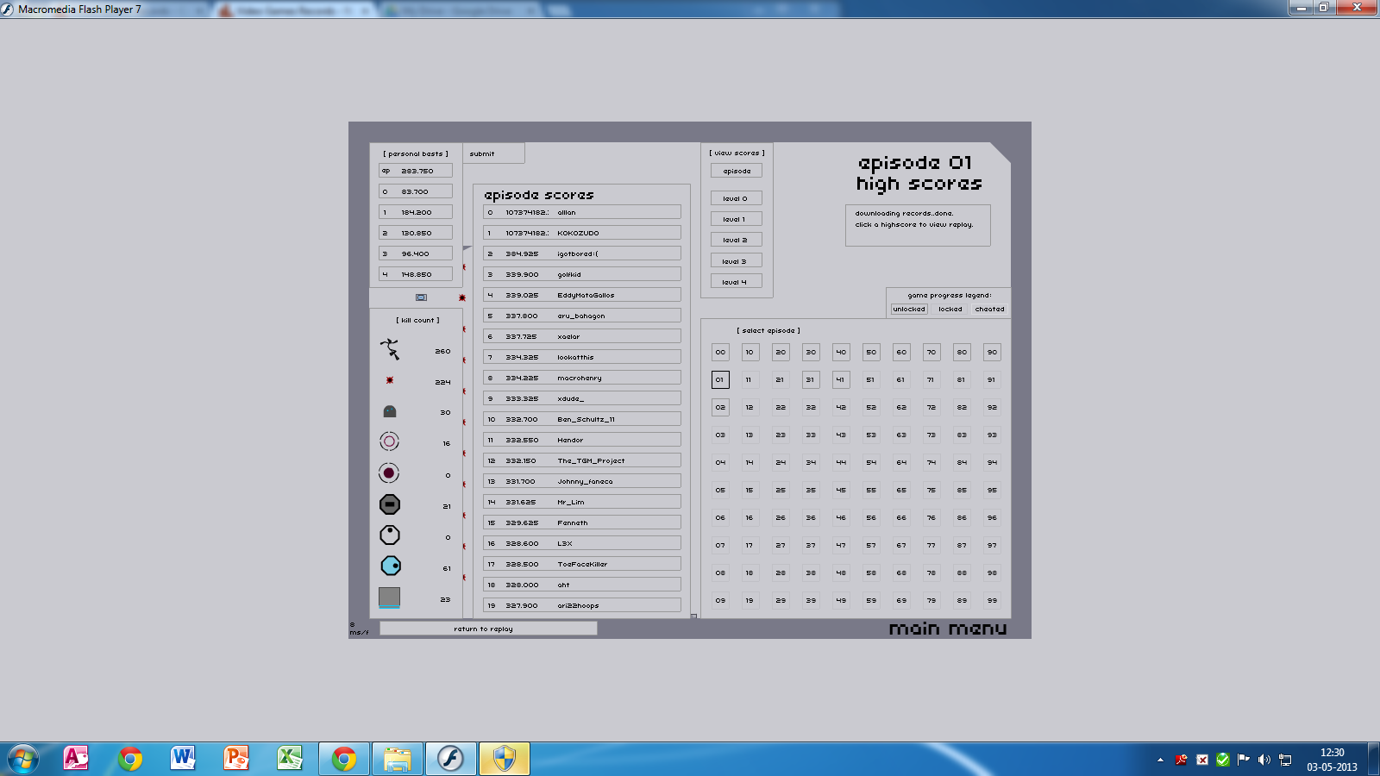The height and width of the screenshot is (776, 1380).
Task: Select episode 90 in the grid
Action: [x=992, y=352]
